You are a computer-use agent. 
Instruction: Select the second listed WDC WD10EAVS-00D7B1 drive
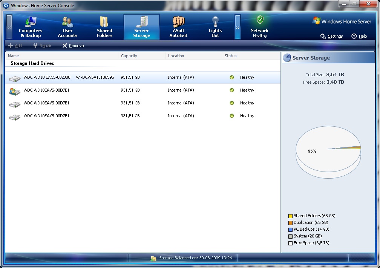(143, 103)
